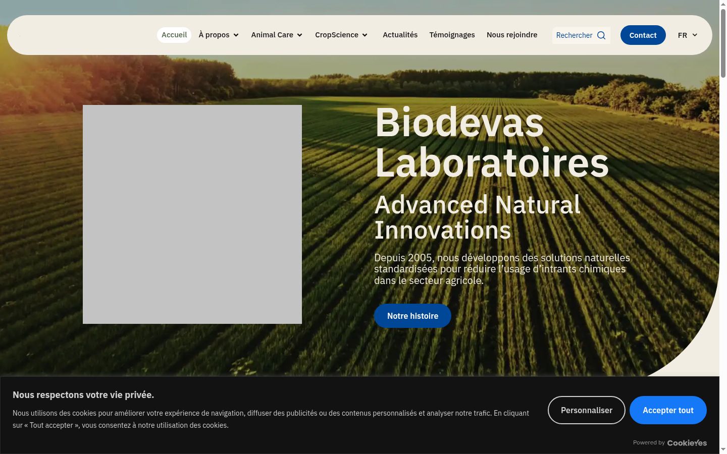Click the Contact button
Image resolution: width=727 pixels, height=454 pixels.
643,35
